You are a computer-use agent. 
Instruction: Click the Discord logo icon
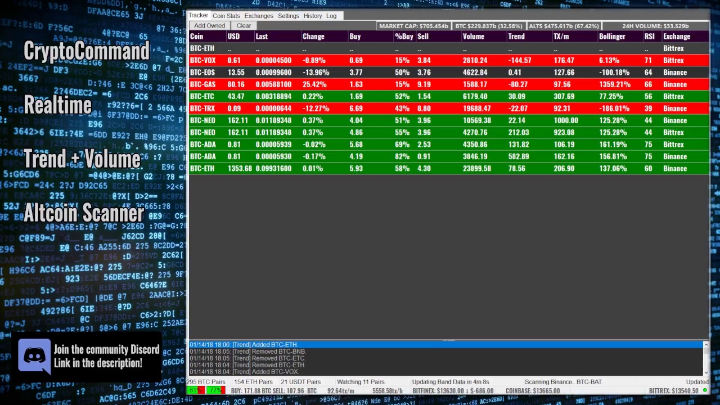pos(34,355)
